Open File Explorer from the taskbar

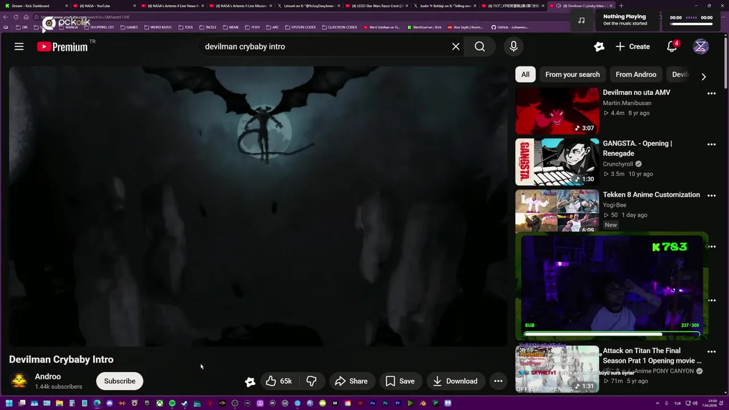coord(59,403)
